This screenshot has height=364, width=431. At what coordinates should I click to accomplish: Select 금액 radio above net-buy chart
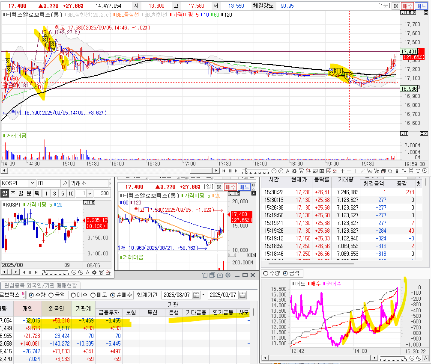[x=285, y=273]
